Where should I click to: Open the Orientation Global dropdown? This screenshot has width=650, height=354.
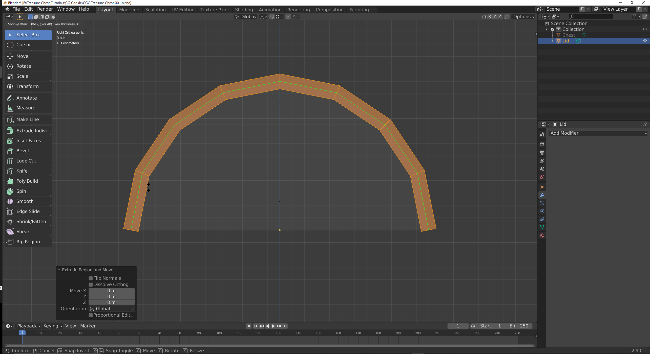pos(112,309)
